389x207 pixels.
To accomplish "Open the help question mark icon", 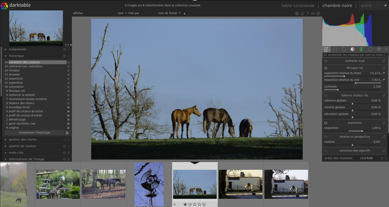I will [308, 13].
